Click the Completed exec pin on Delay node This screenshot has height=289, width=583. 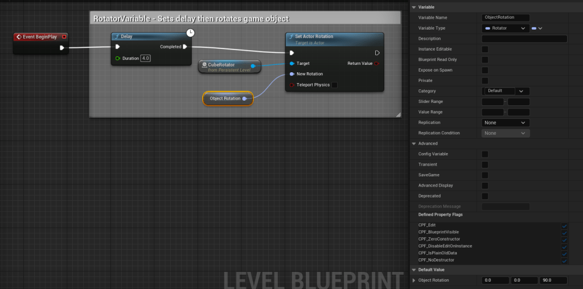(185, 47)
